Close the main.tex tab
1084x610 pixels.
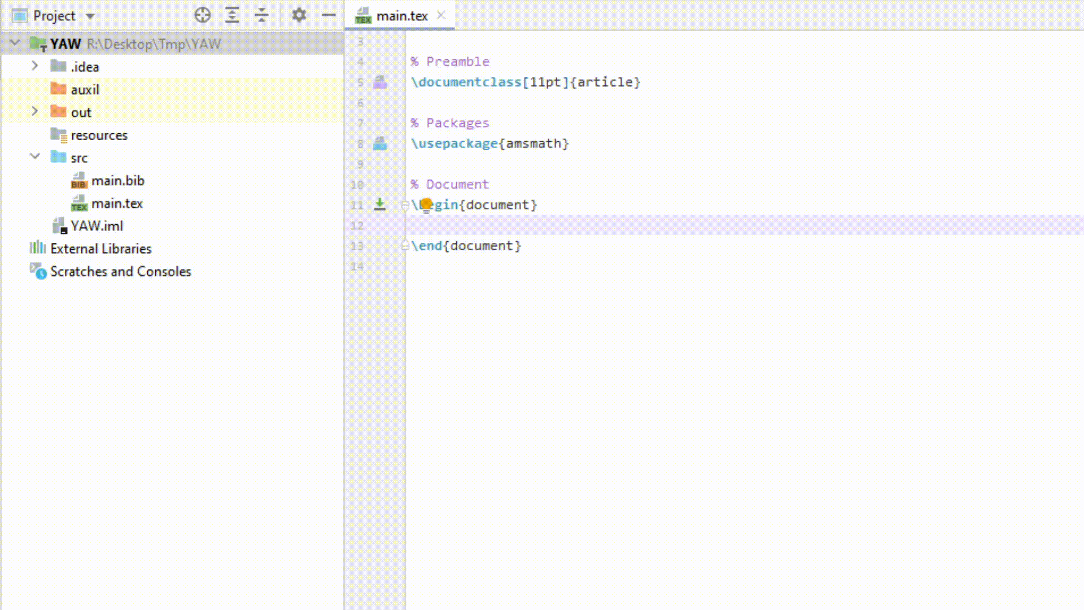pos(442,15)
